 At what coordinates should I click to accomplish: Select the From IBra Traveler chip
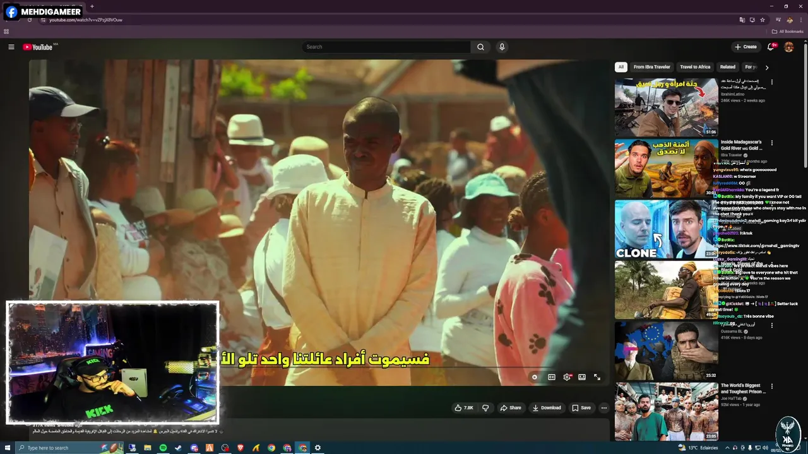[x=651, y=67]
